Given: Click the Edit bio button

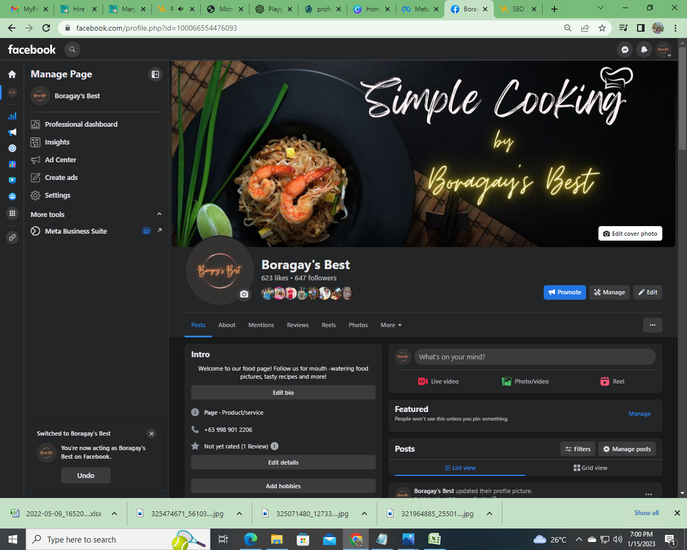Looking at the screenshot, I should (x=283, y=393).
